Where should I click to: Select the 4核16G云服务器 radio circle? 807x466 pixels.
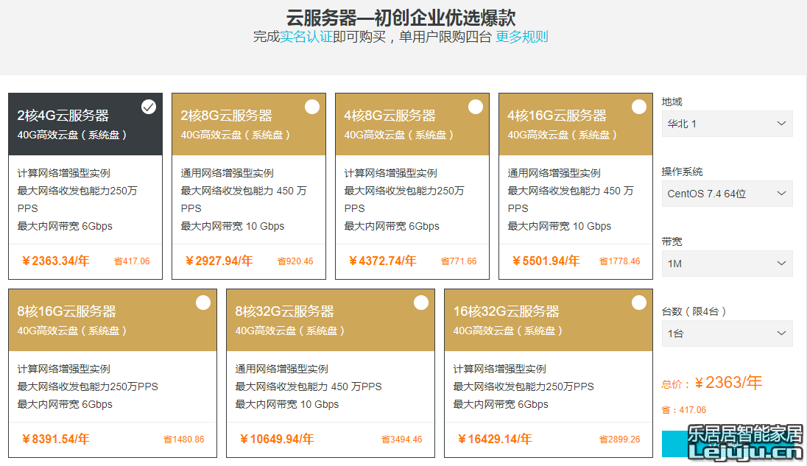tap(638, 107)
